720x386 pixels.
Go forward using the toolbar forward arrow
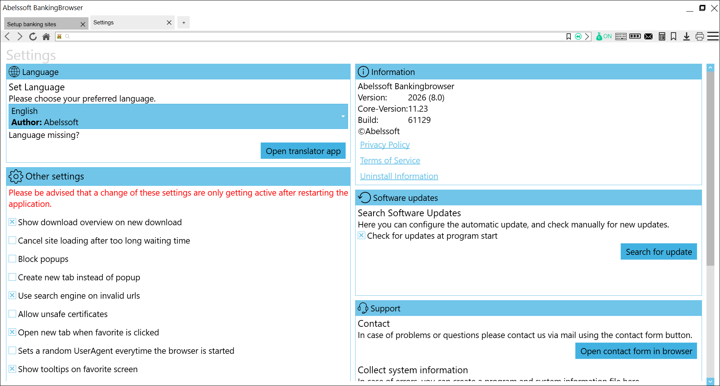20,36
